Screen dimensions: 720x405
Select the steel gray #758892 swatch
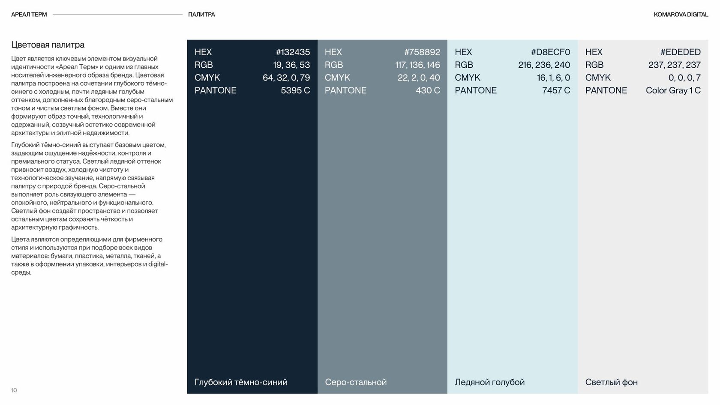[x=382, y=216]
